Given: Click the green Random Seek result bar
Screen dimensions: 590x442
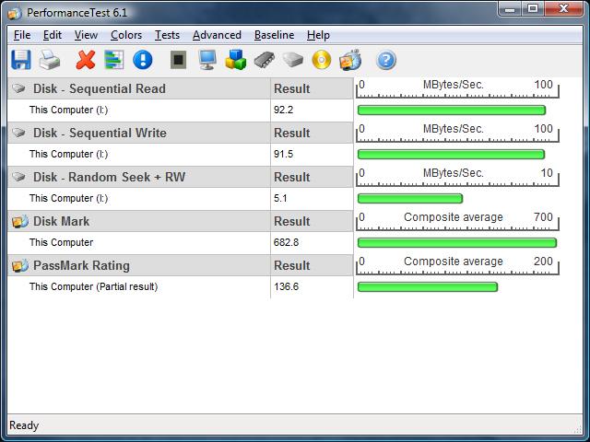Looking at the screenshot, I should pos(409,199).
